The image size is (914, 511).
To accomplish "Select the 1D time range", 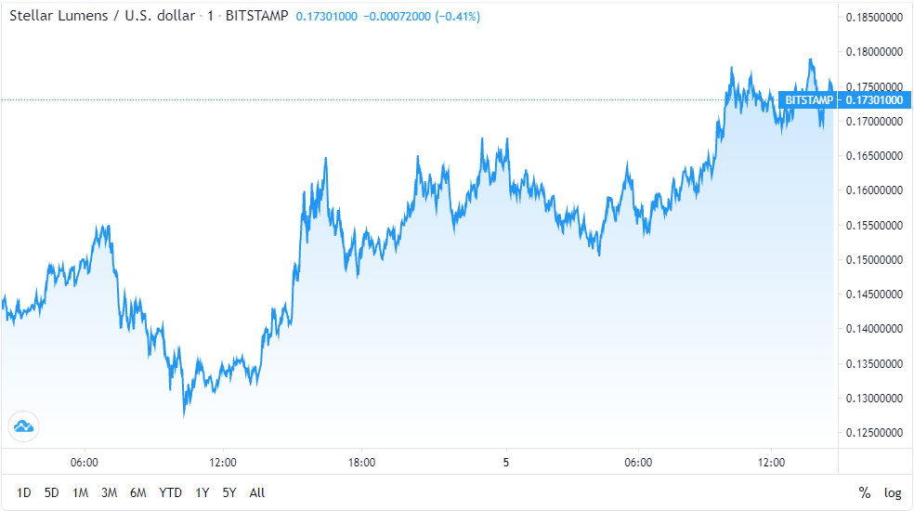I will (x=24, y=492).
